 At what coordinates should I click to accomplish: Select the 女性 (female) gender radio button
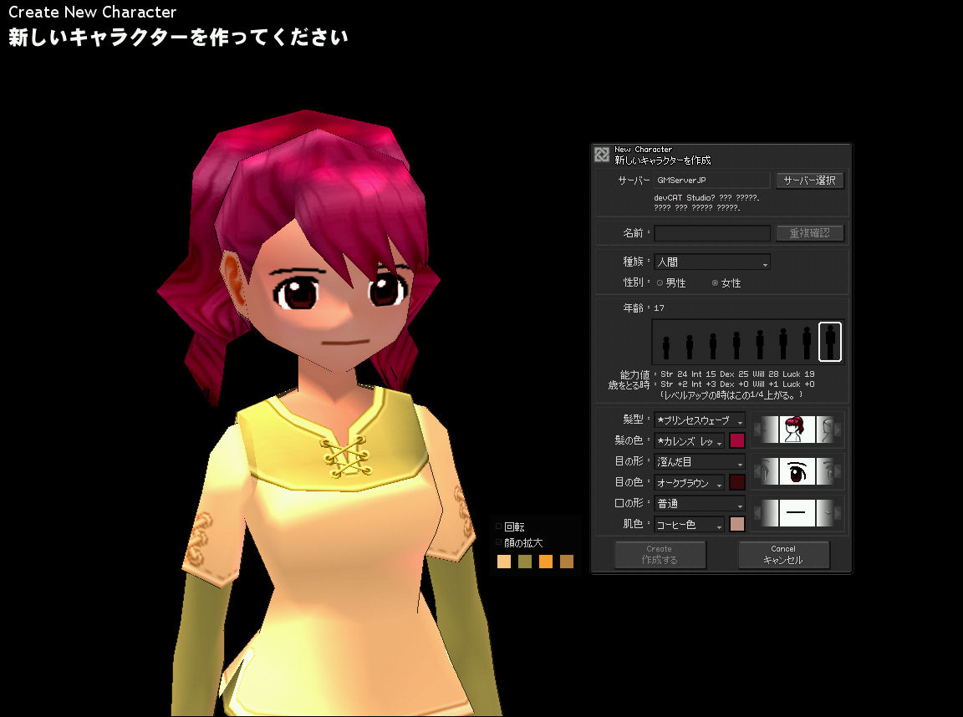(715, 283)
